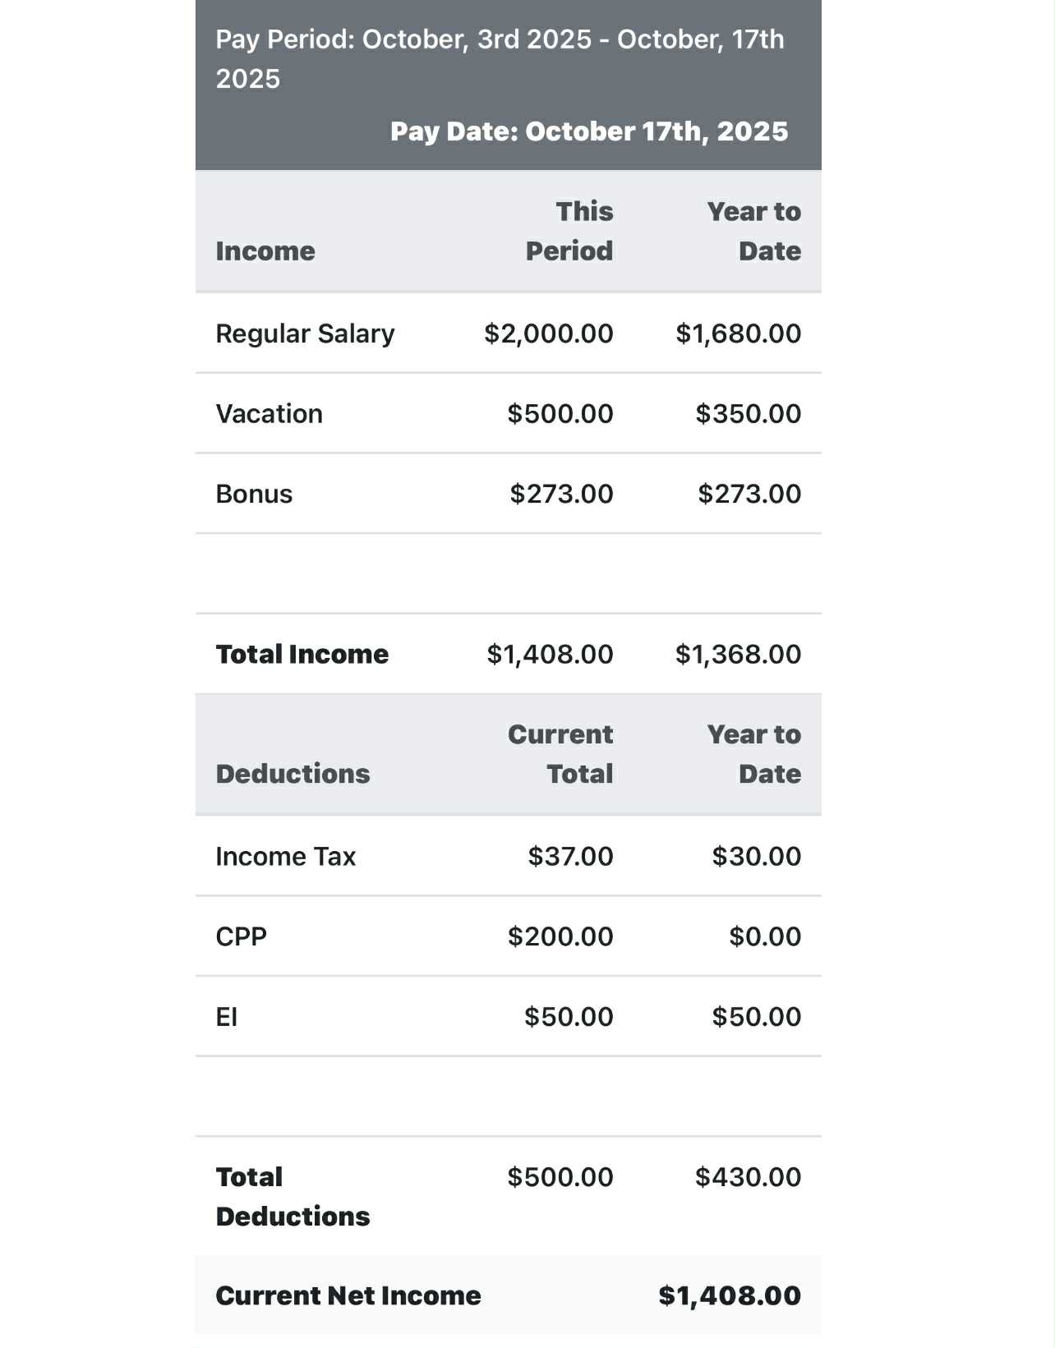Screen dimensions: 1055x1348
Task: Click the This Period column header
Action: [x=569, y=231]
